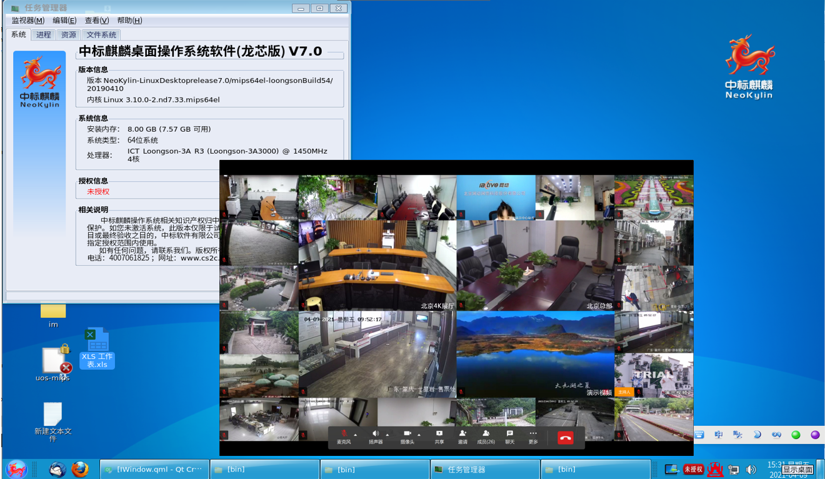
Task: Expand camera options arrow
Action: point(419,435)
